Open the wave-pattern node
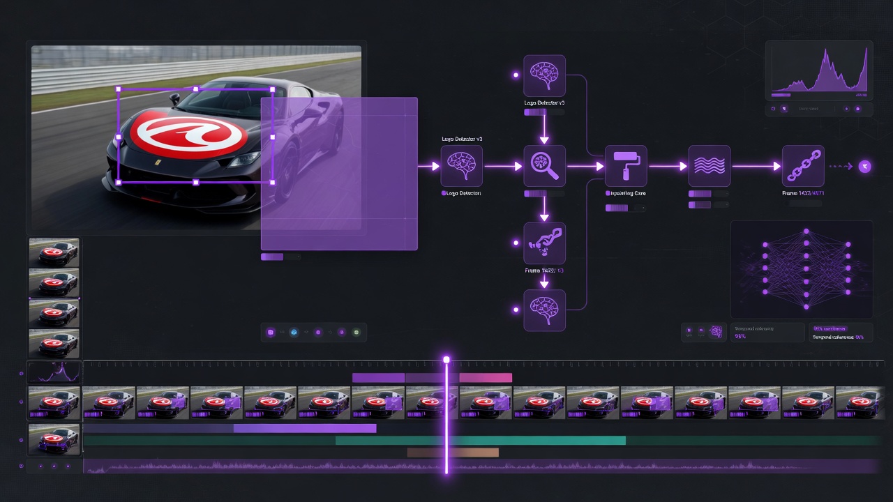 pos(709,166)
